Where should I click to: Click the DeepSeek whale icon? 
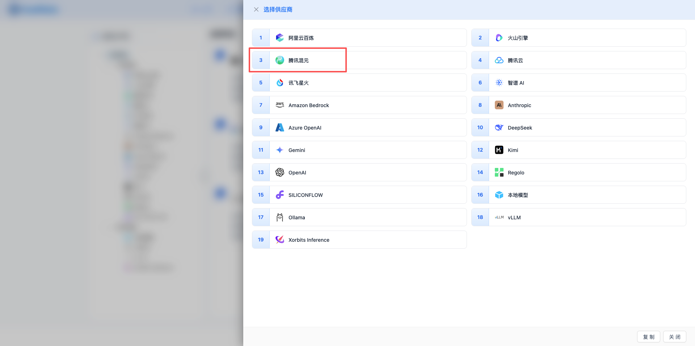[x=499, y=127]
